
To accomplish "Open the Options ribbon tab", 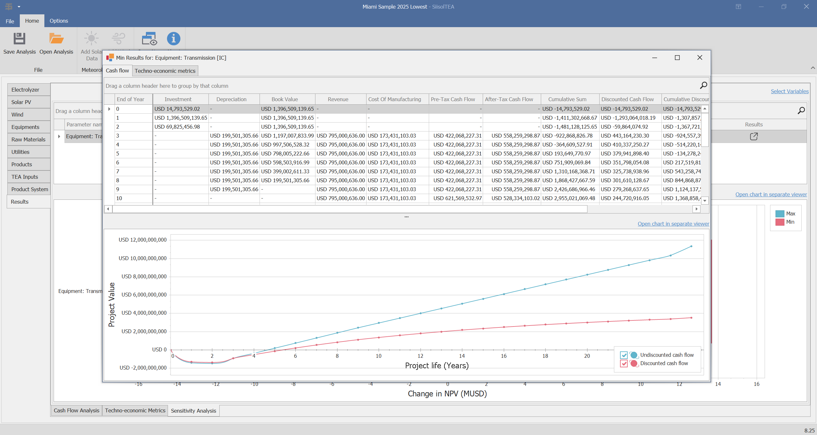I will pyautogui.click(x=59, y=21).
